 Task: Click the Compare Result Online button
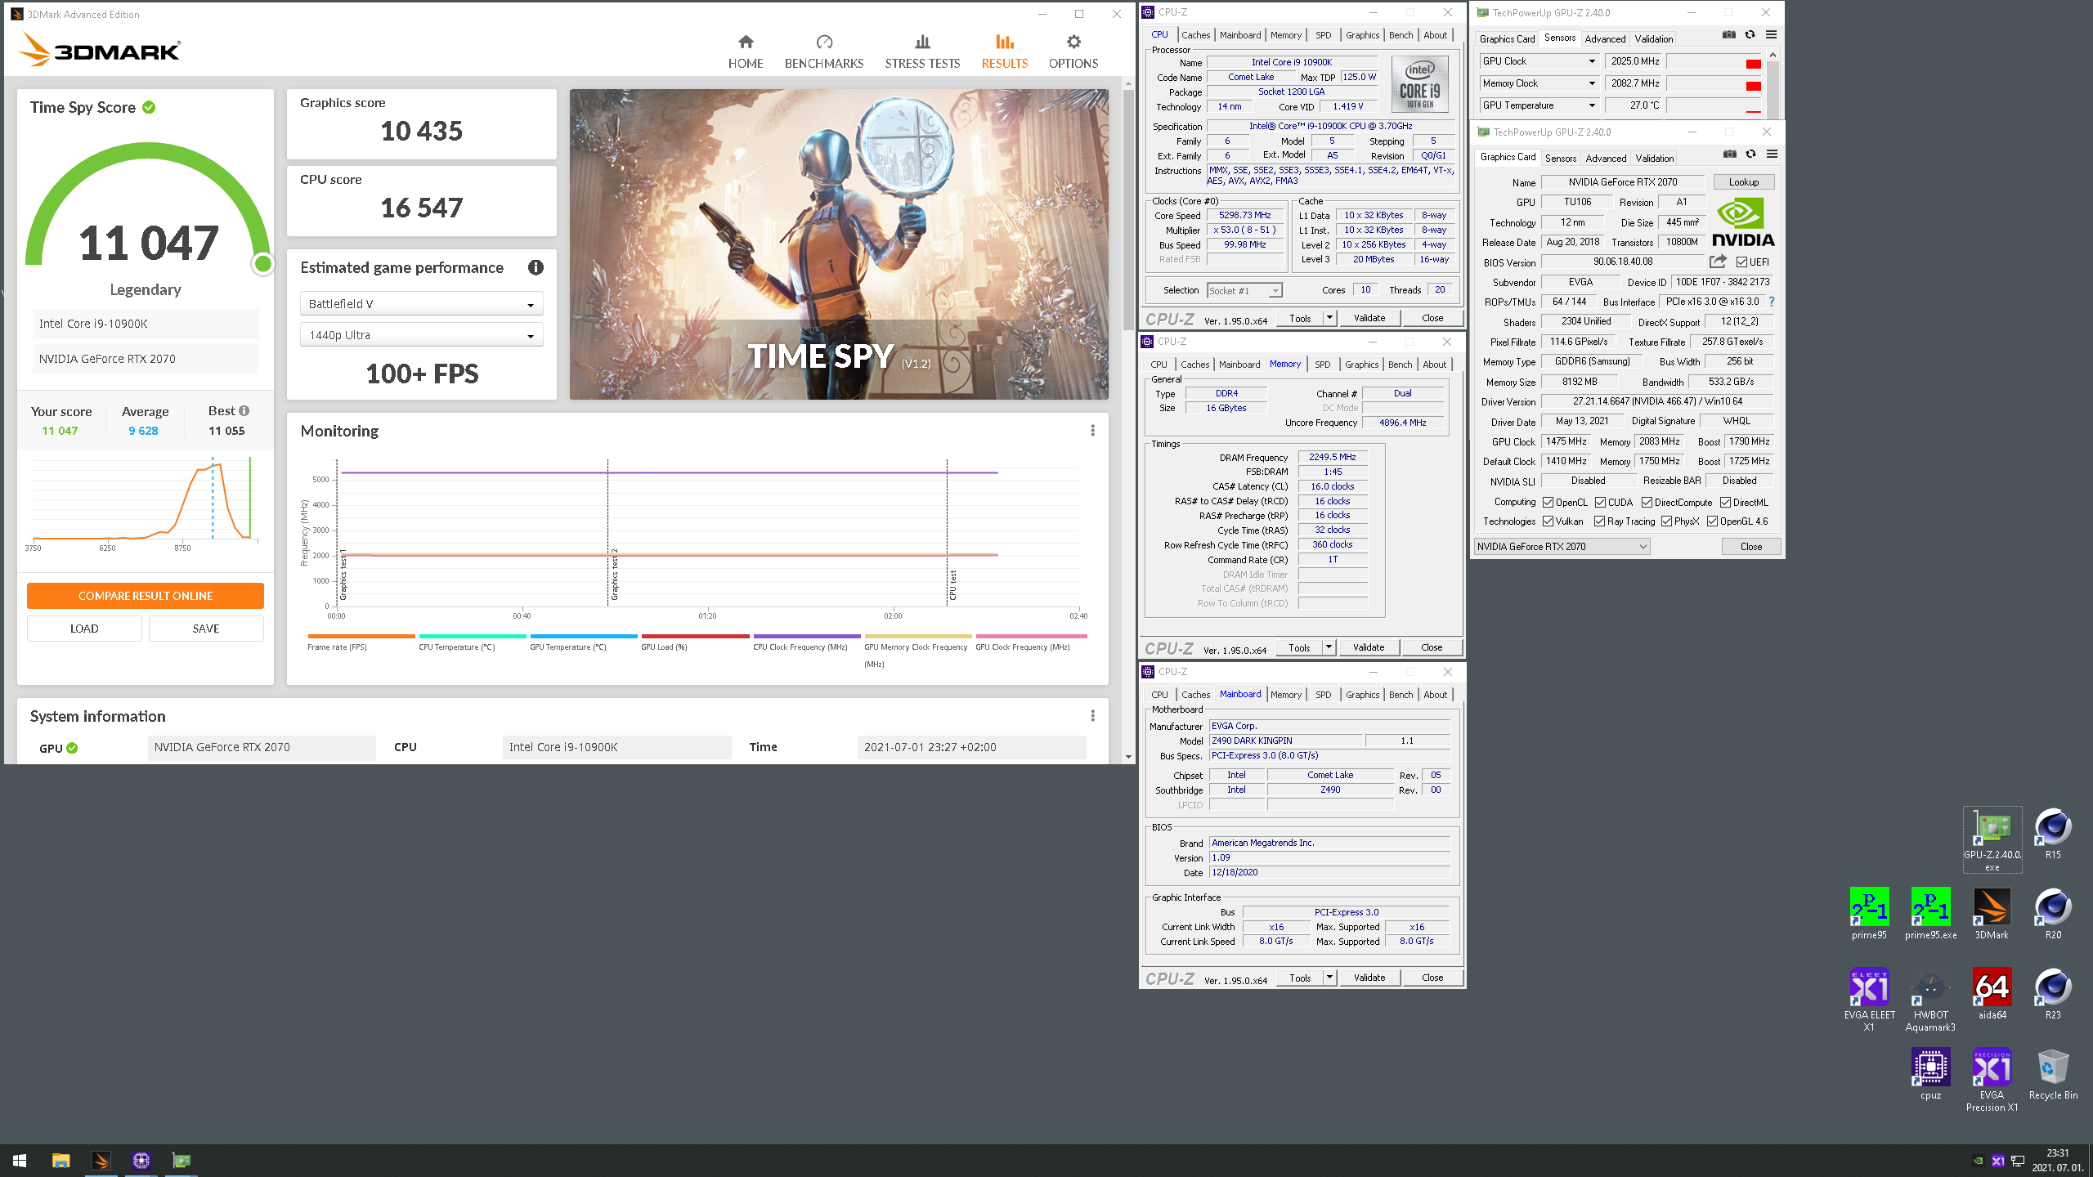click(x=146, y=596)
